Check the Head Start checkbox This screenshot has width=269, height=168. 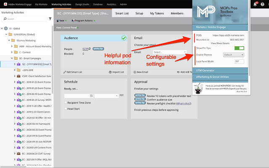[x=66, y=109]
